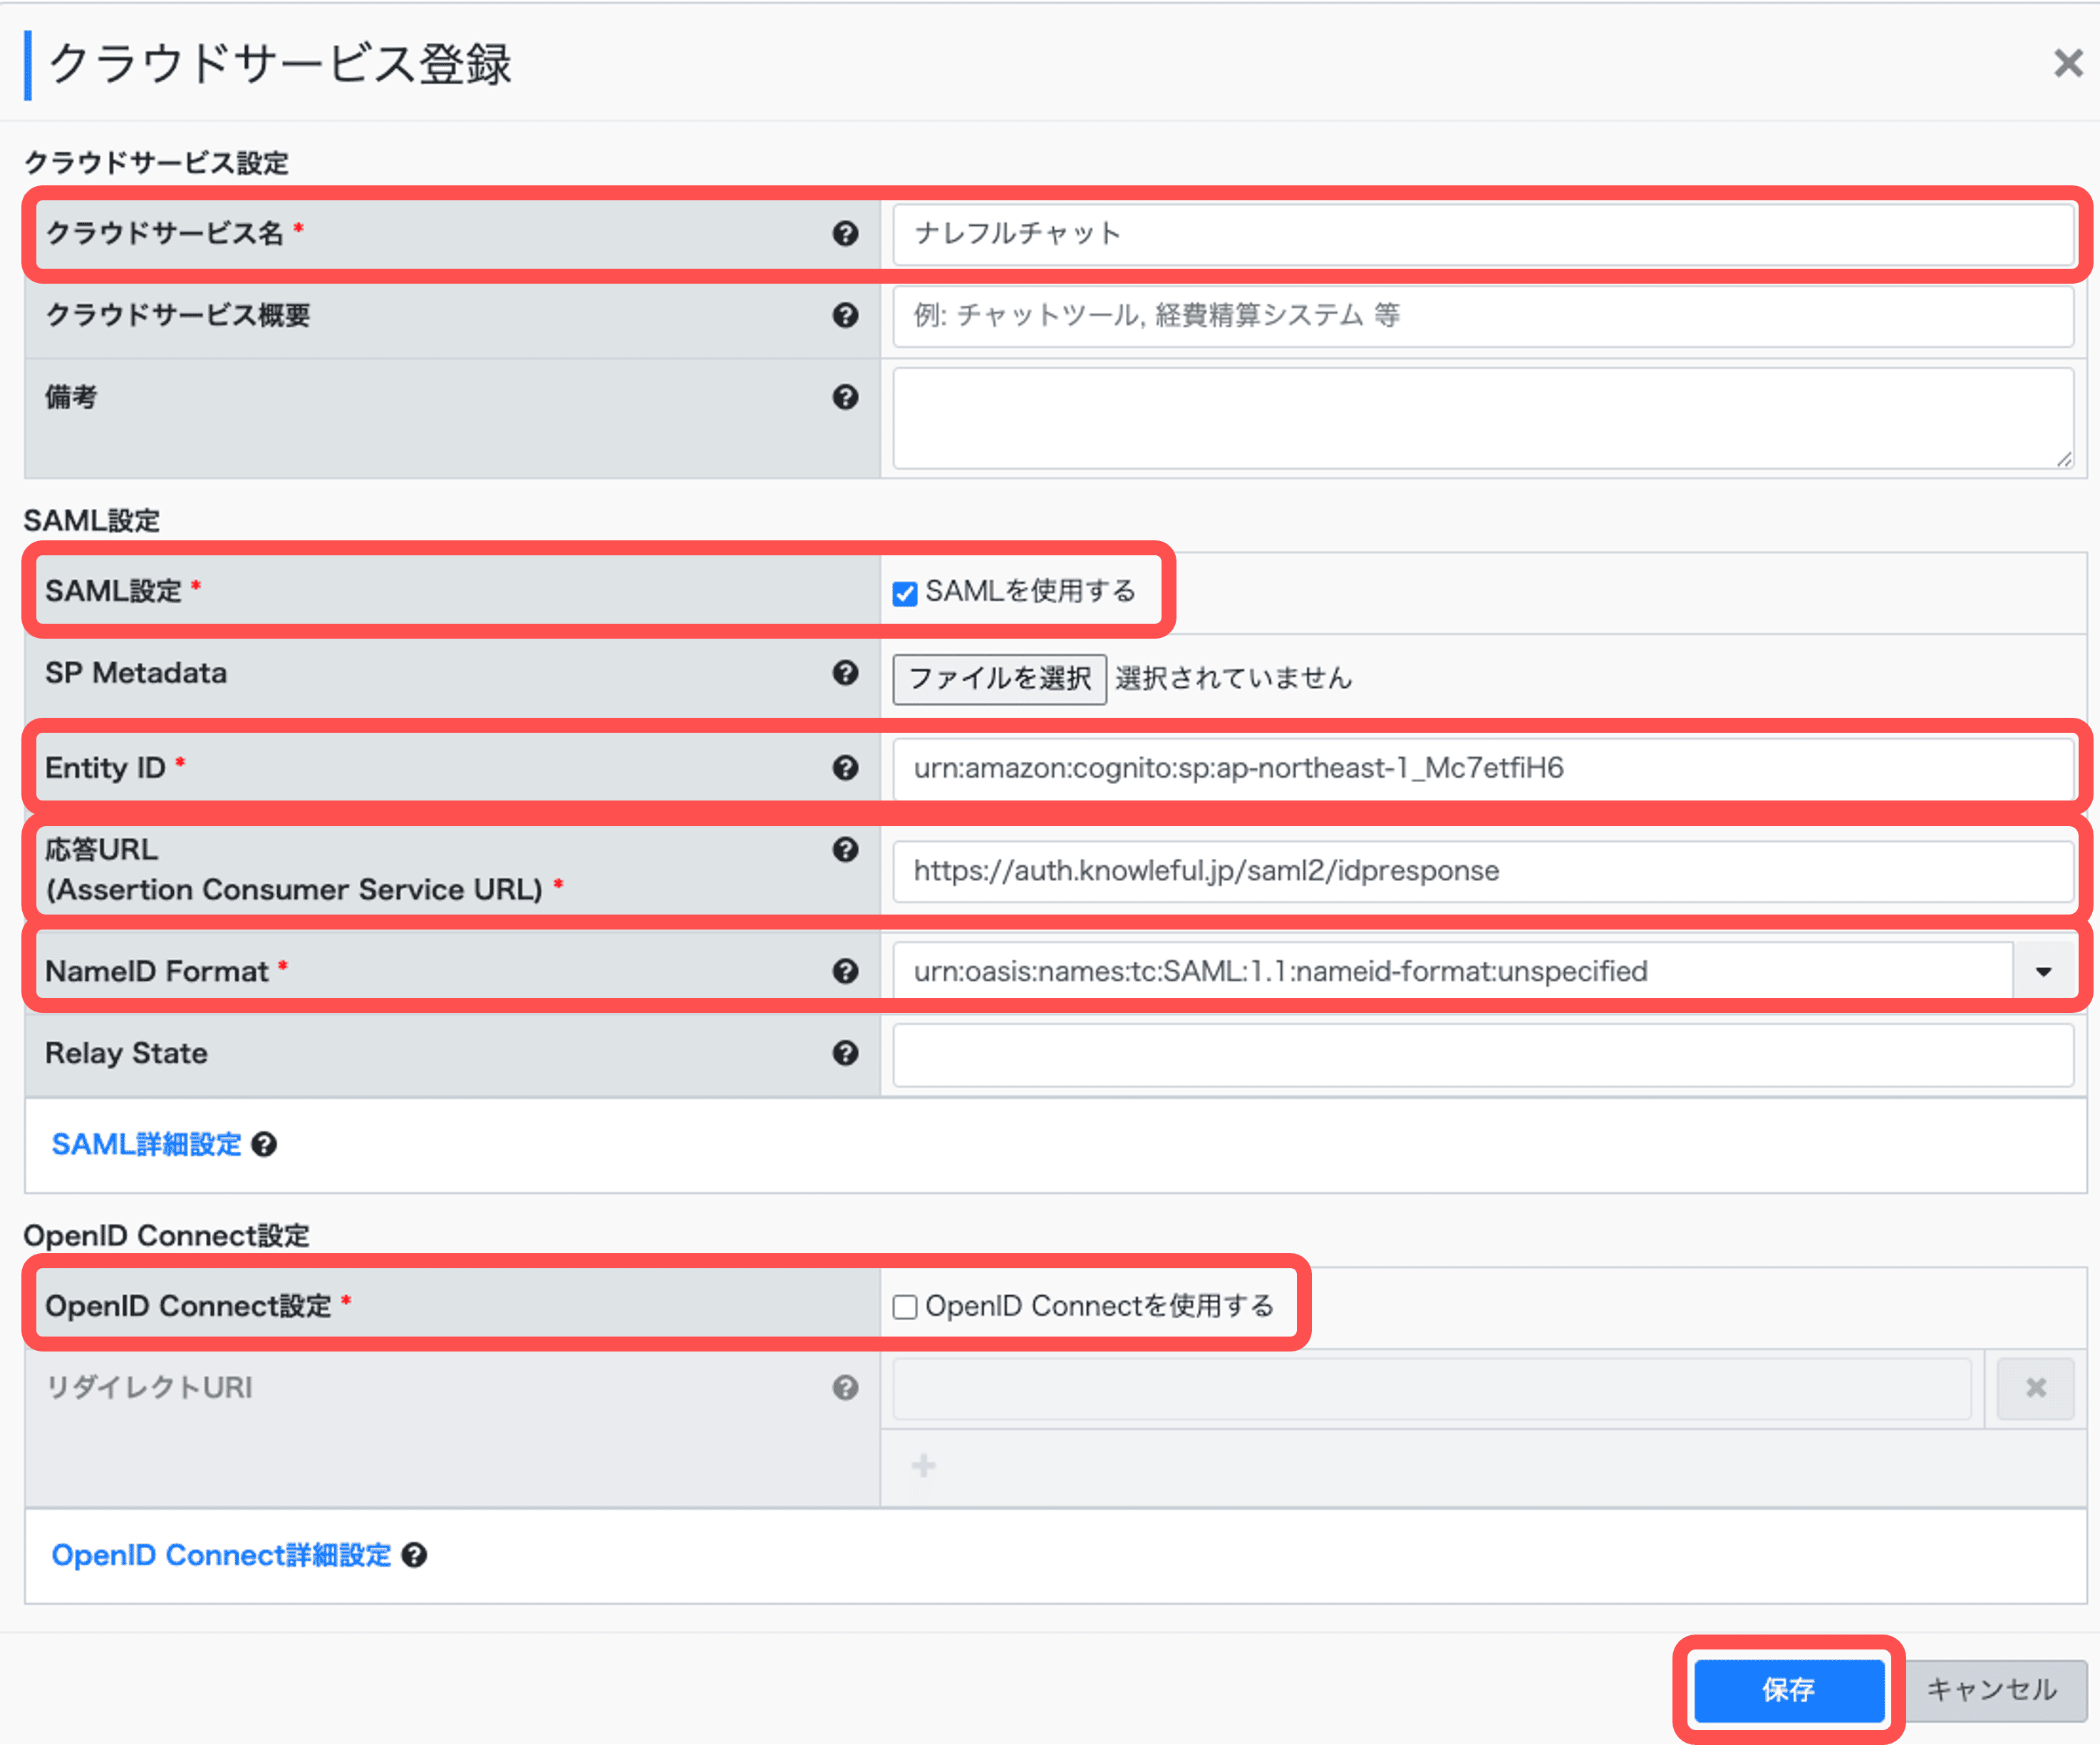Screen dimensions: 2100x1745
Task: Open help icon beside 応答URL
Action: click(x=845, y=850)
